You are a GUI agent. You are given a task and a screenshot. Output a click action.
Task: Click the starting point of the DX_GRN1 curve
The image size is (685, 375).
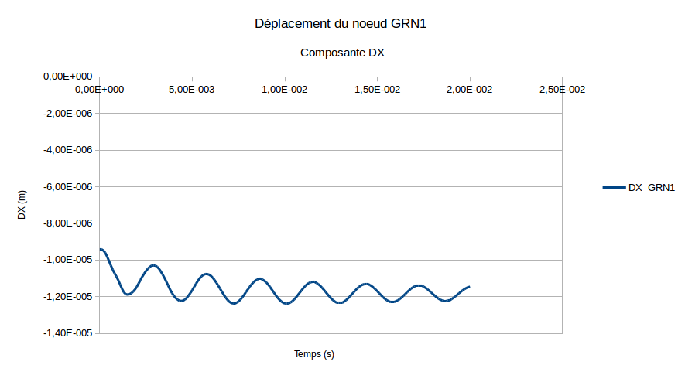[x=100, y=249]
